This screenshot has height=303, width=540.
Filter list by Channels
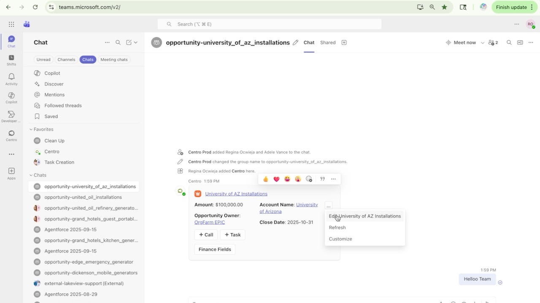(x=66, y=60)
